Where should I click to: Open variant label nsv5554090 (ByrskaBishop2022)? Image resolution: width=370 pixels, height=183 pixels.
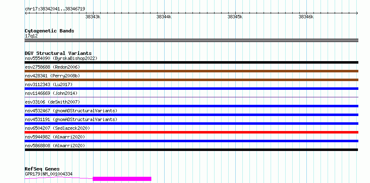tap(61, 58)
